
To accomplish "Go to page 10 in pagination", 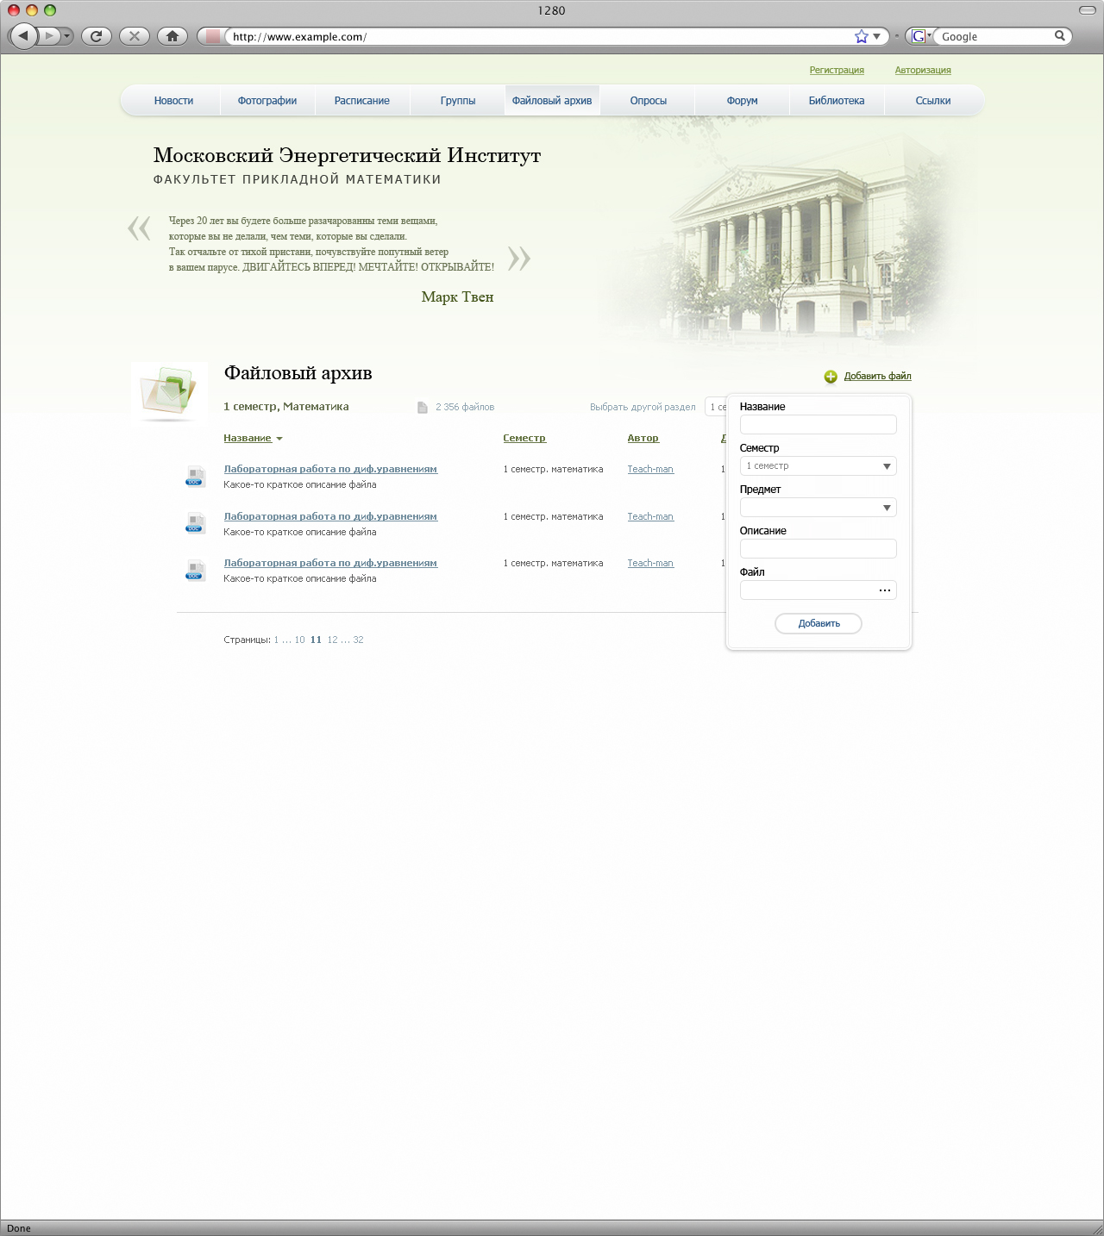I will (x=299, y=640).
